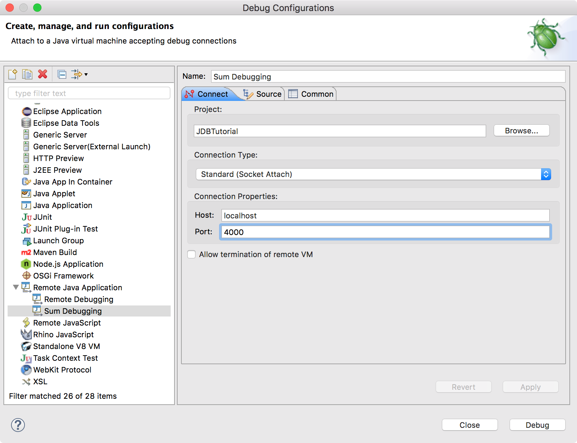Click the type filter text field
This screenshot has height=443, width=577.
pyautogui.click(x=89, y=93)
